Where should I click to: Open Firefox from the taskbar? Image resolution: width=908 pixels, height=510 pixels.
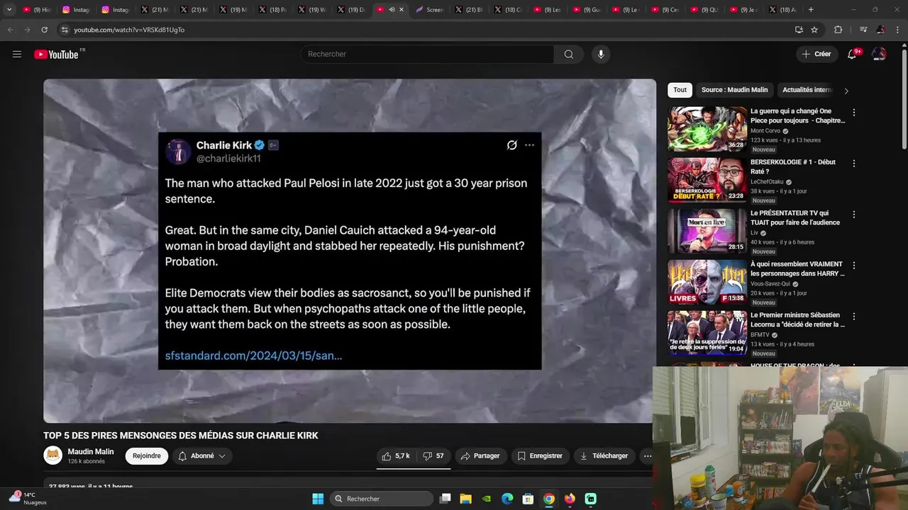(x=570, y=499)
